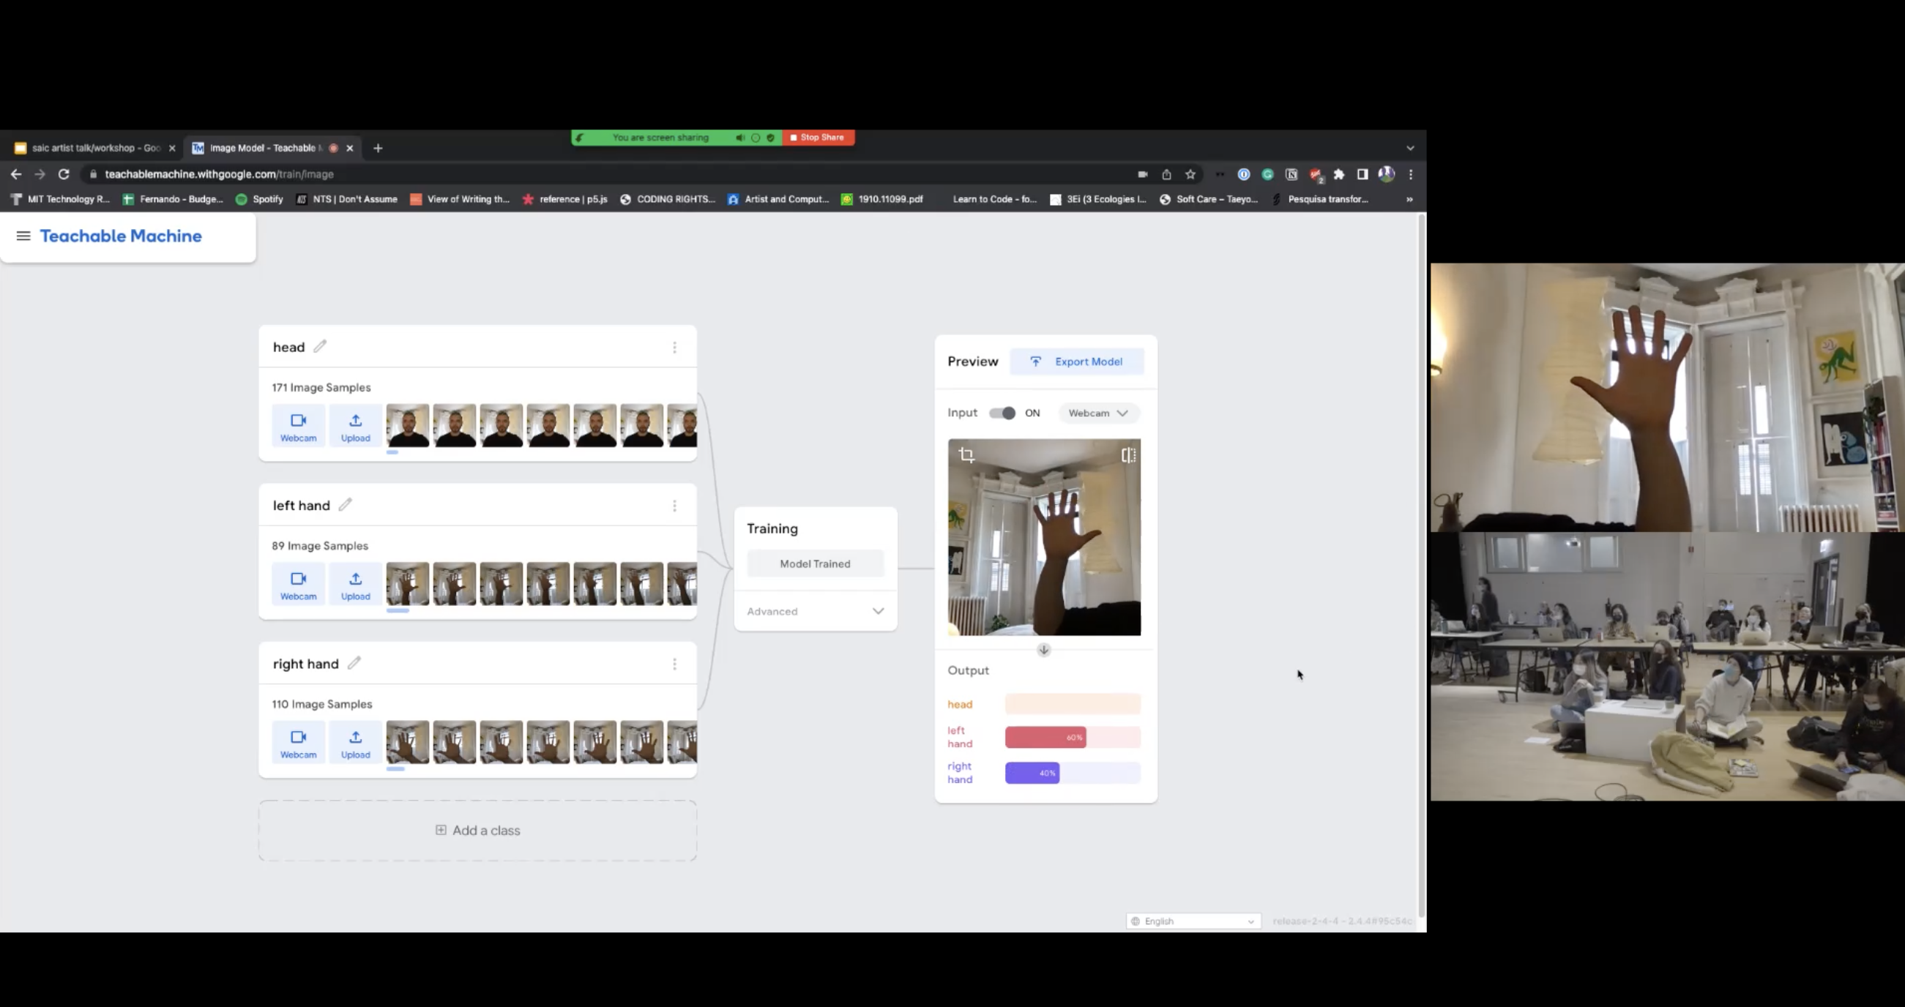
Task: Open three-dot menu for right hand class
Action: [x=674, y=664]
